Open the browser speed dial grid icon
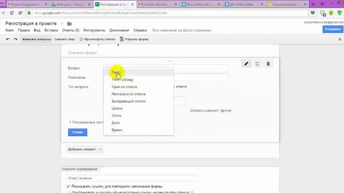344x193 pixels. pos(20,13)
